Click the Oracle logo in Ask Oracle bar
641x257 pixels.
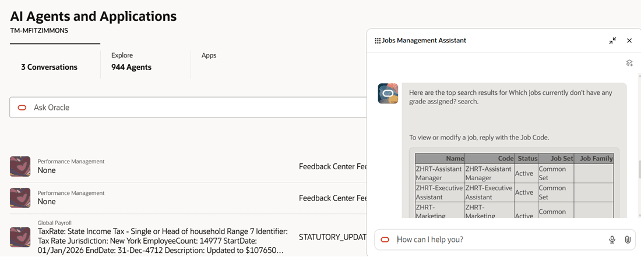tap(22, 108)
